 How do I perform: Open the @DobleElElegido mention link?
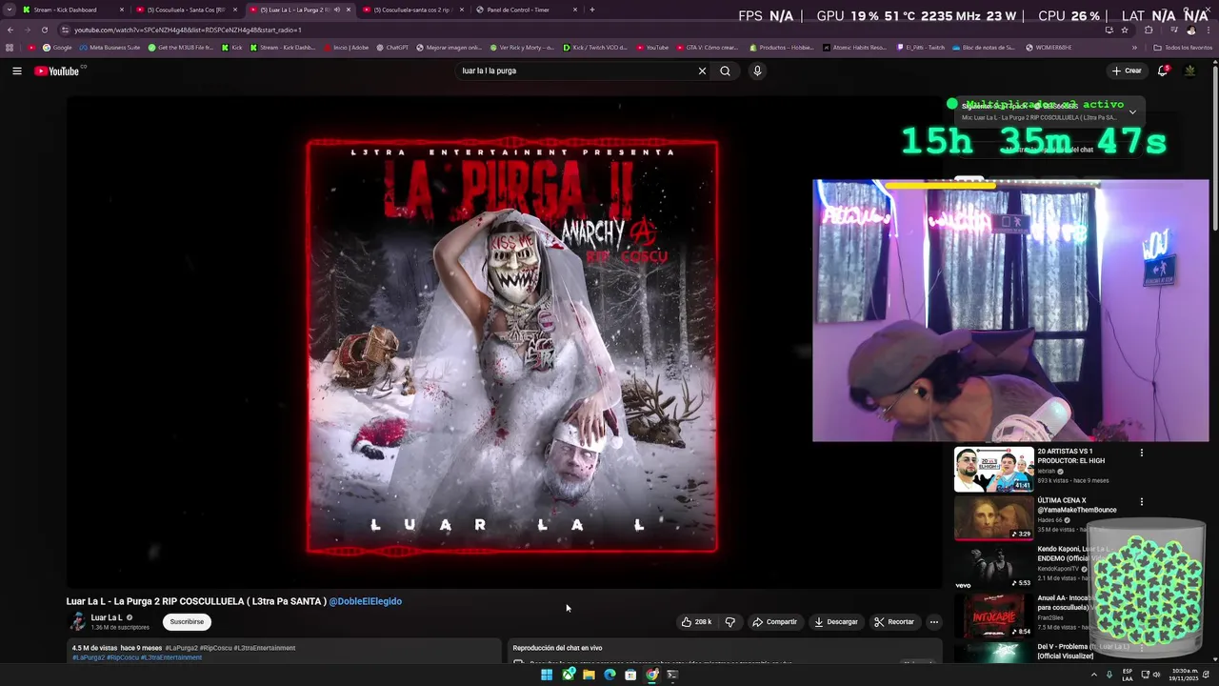pos(366,601)
